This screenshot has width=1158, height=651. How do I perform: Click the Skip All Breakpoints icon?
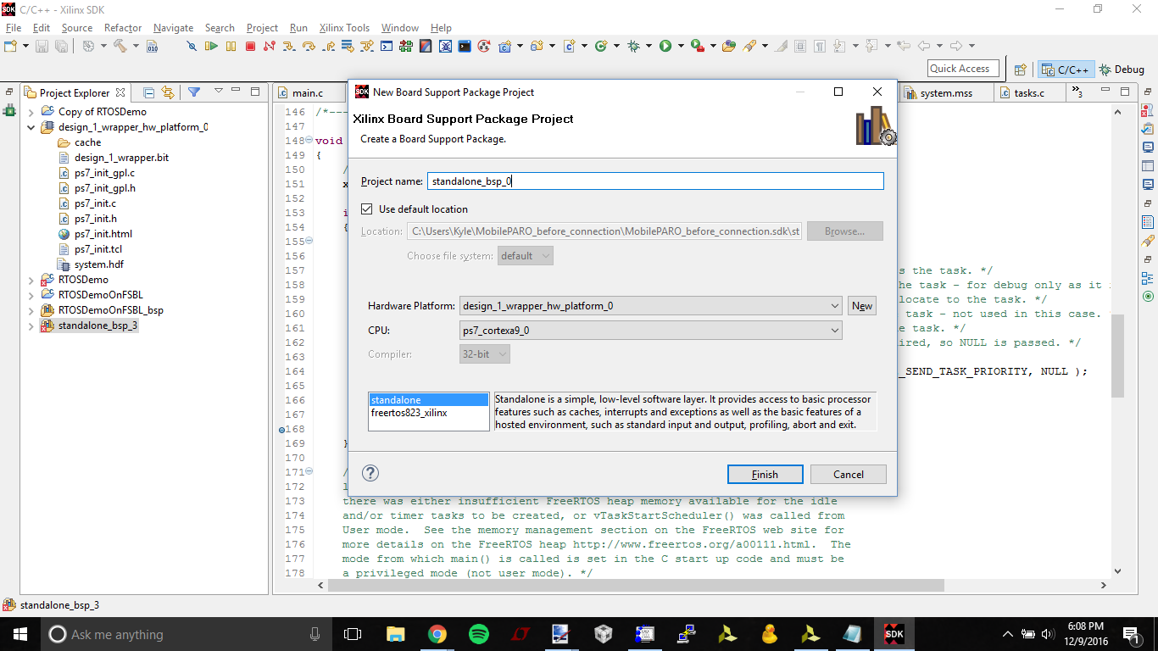tap(192, 46)
